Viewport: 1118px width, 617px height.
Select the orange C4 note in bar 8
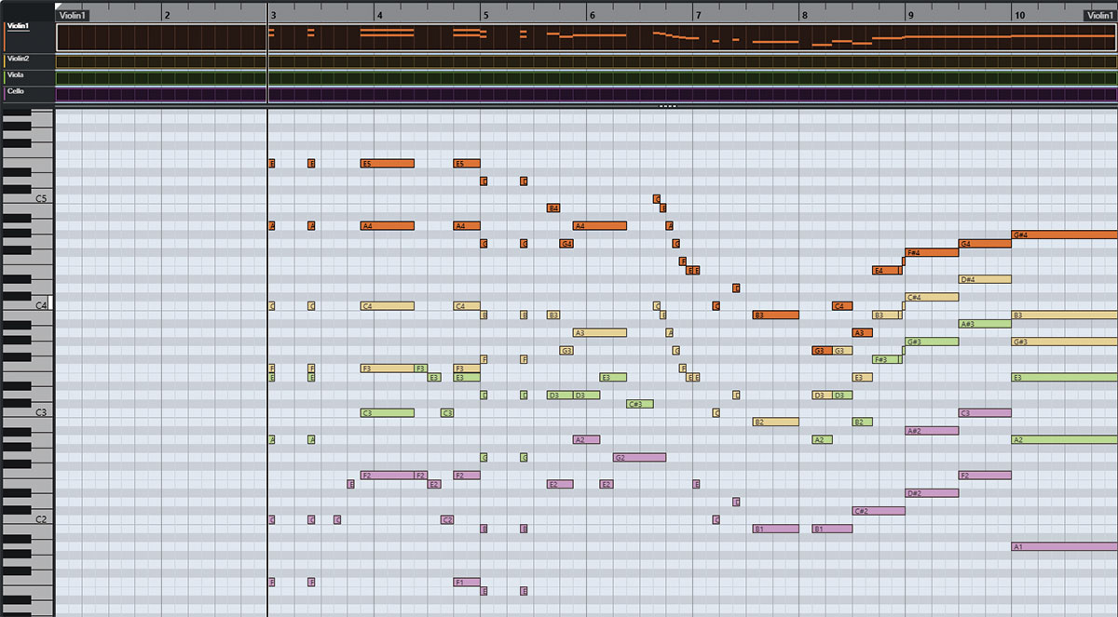[x=842, y=305]
